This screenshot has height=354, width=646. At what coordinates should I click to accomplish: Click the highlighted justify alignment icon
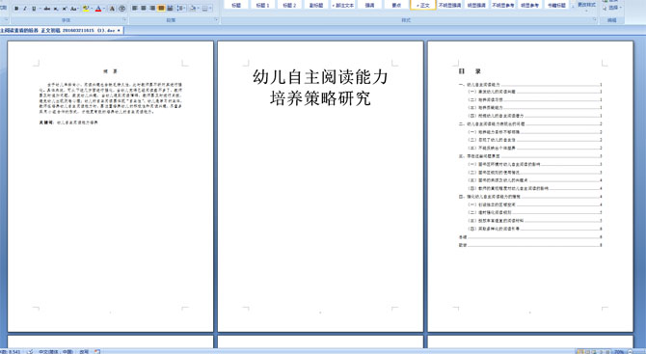point(161,9)
